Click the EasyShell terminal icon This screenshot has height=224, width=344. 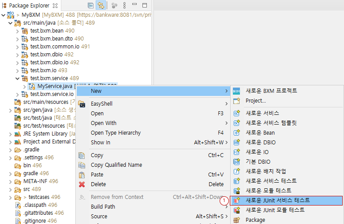click(x=82, y=104)
